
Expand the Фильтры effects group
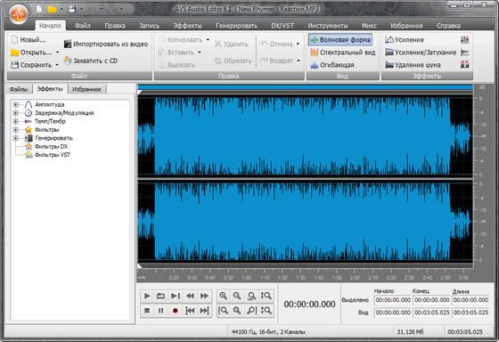pos(15,129)
